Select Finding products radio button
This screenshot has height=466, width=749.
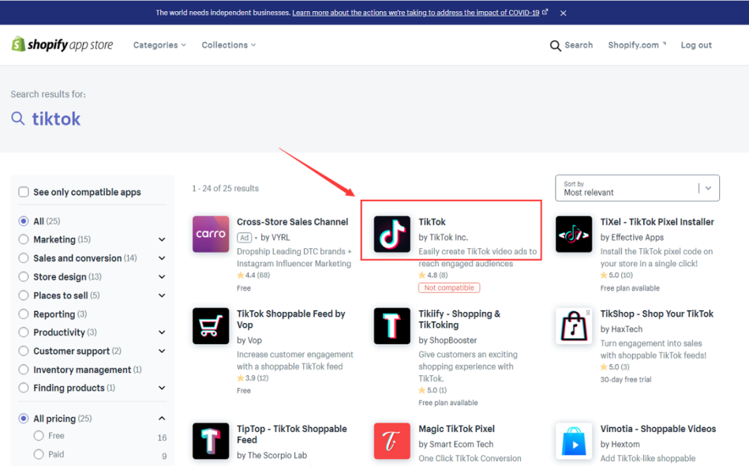(x=24, y=388)
